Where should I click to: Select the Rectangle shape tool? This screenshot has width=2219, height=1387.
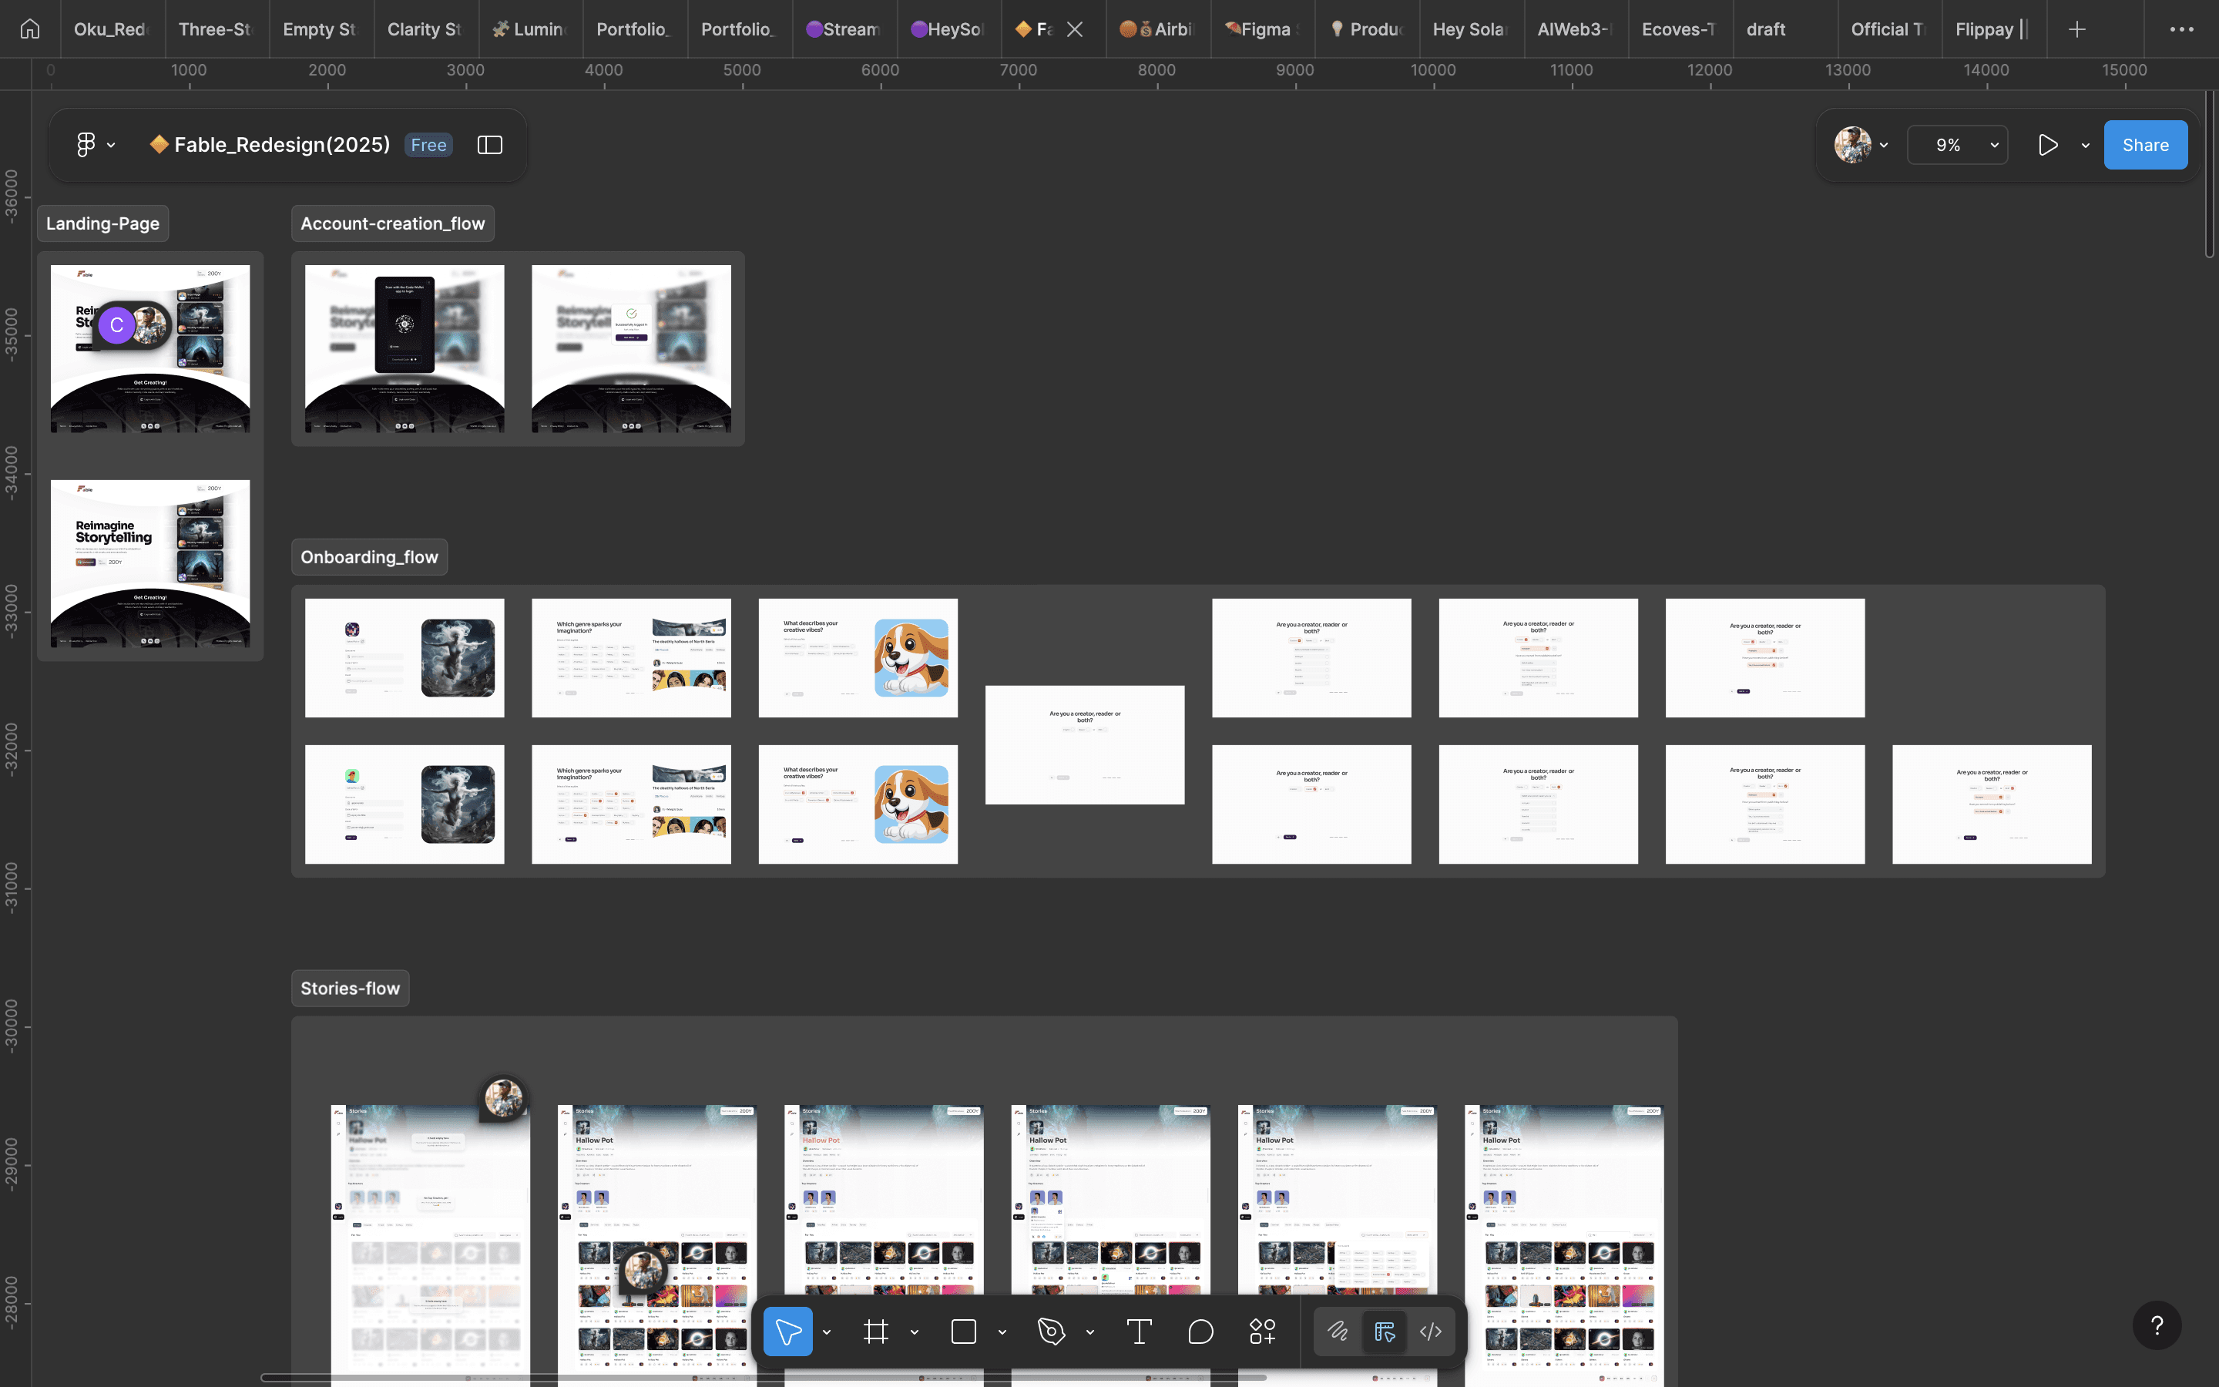coord(964,1331)
